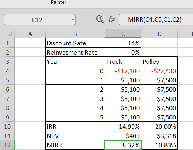The width and height of the screenshot is (193, 150).
Task: Click the 14% discount rate value
Action: (x=123, y=43)
